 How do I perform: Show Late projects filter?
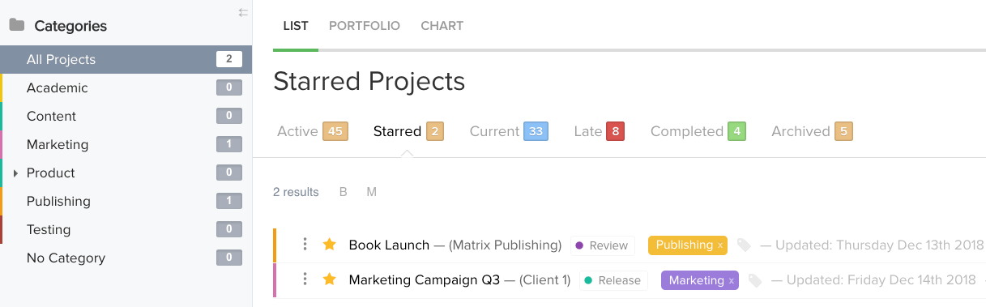click(599, 131)
